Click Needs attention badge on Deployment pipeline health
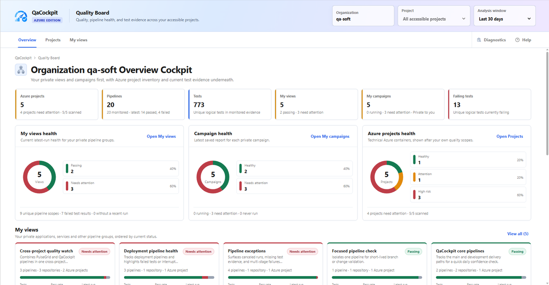 [x=198, y=252]
